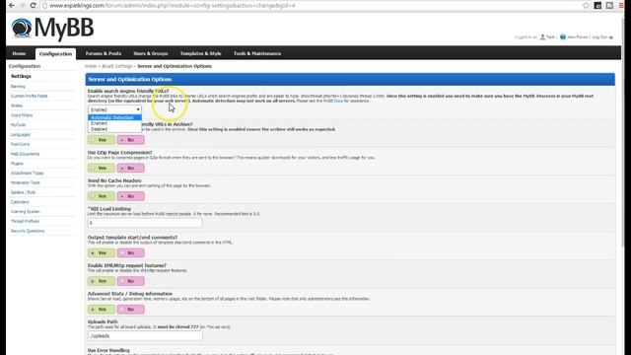This screenshot has height=355, width=631.
Task: Choose Disabled in the dropdown list
Action: click(x=114, y=129)
